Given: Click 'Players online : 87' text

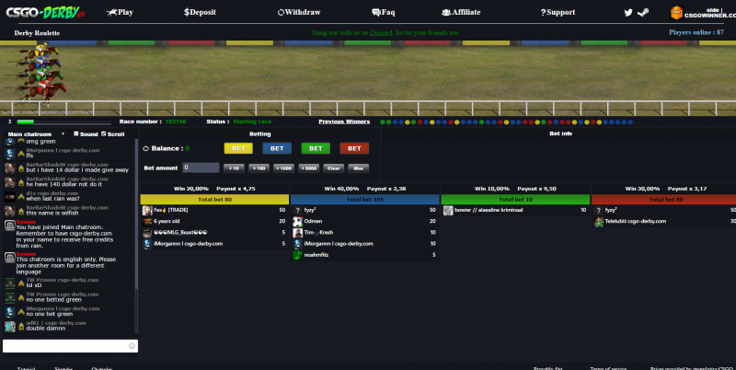Looking at the screenshot, I should pos(696,32).
